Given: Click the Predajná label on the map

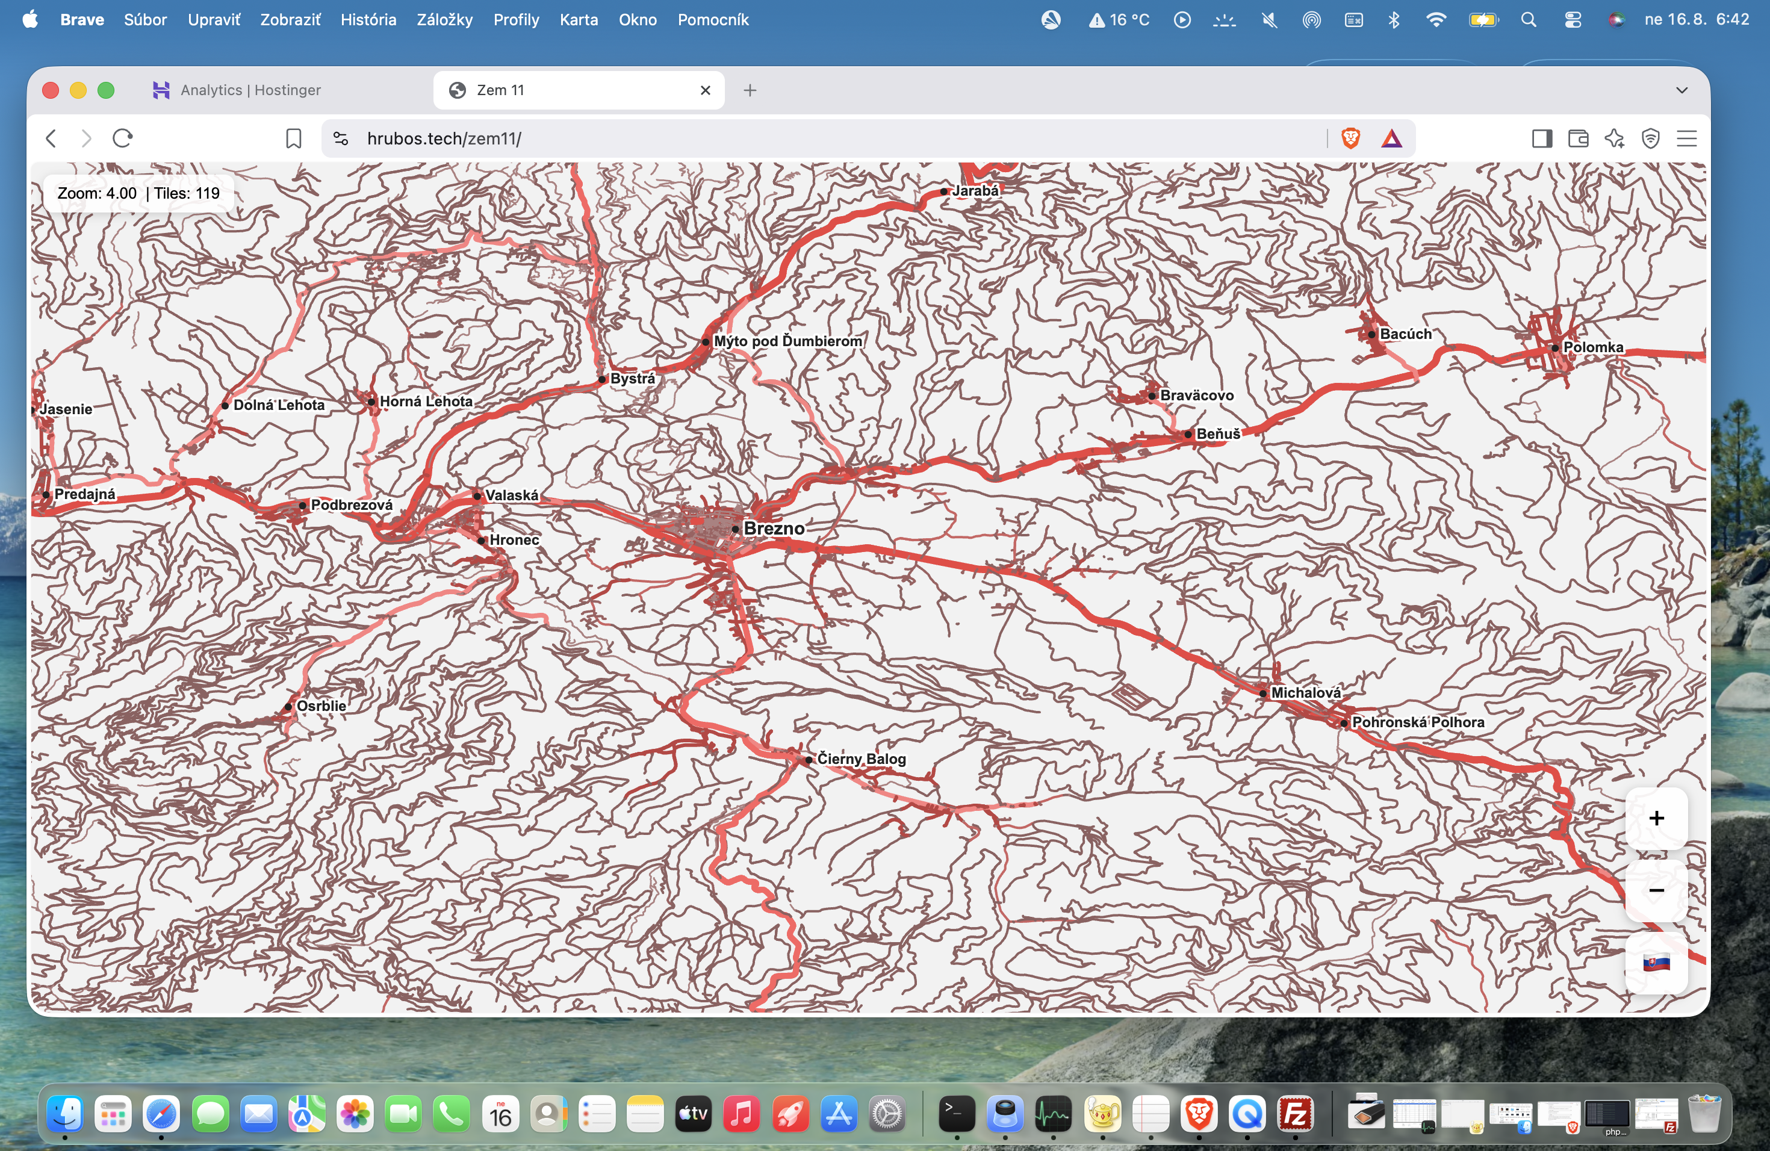Looking at the screenshot, I should [85, 494].
